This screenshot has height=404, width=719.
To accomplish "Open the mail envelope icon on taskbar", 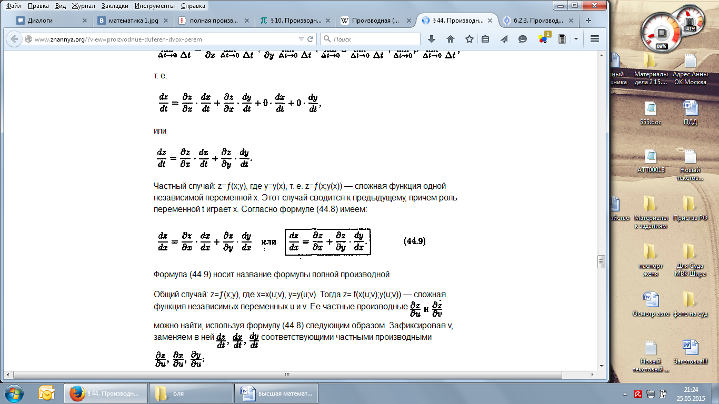I will [x=47, y=393].
